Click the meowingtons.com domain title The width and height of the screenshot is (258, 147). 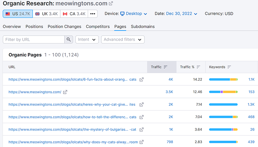(x=81, y=4)
